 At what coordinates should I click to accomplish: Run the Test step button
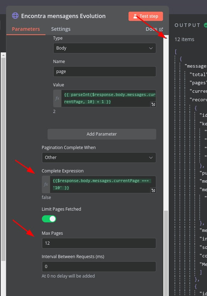(146, 16)
